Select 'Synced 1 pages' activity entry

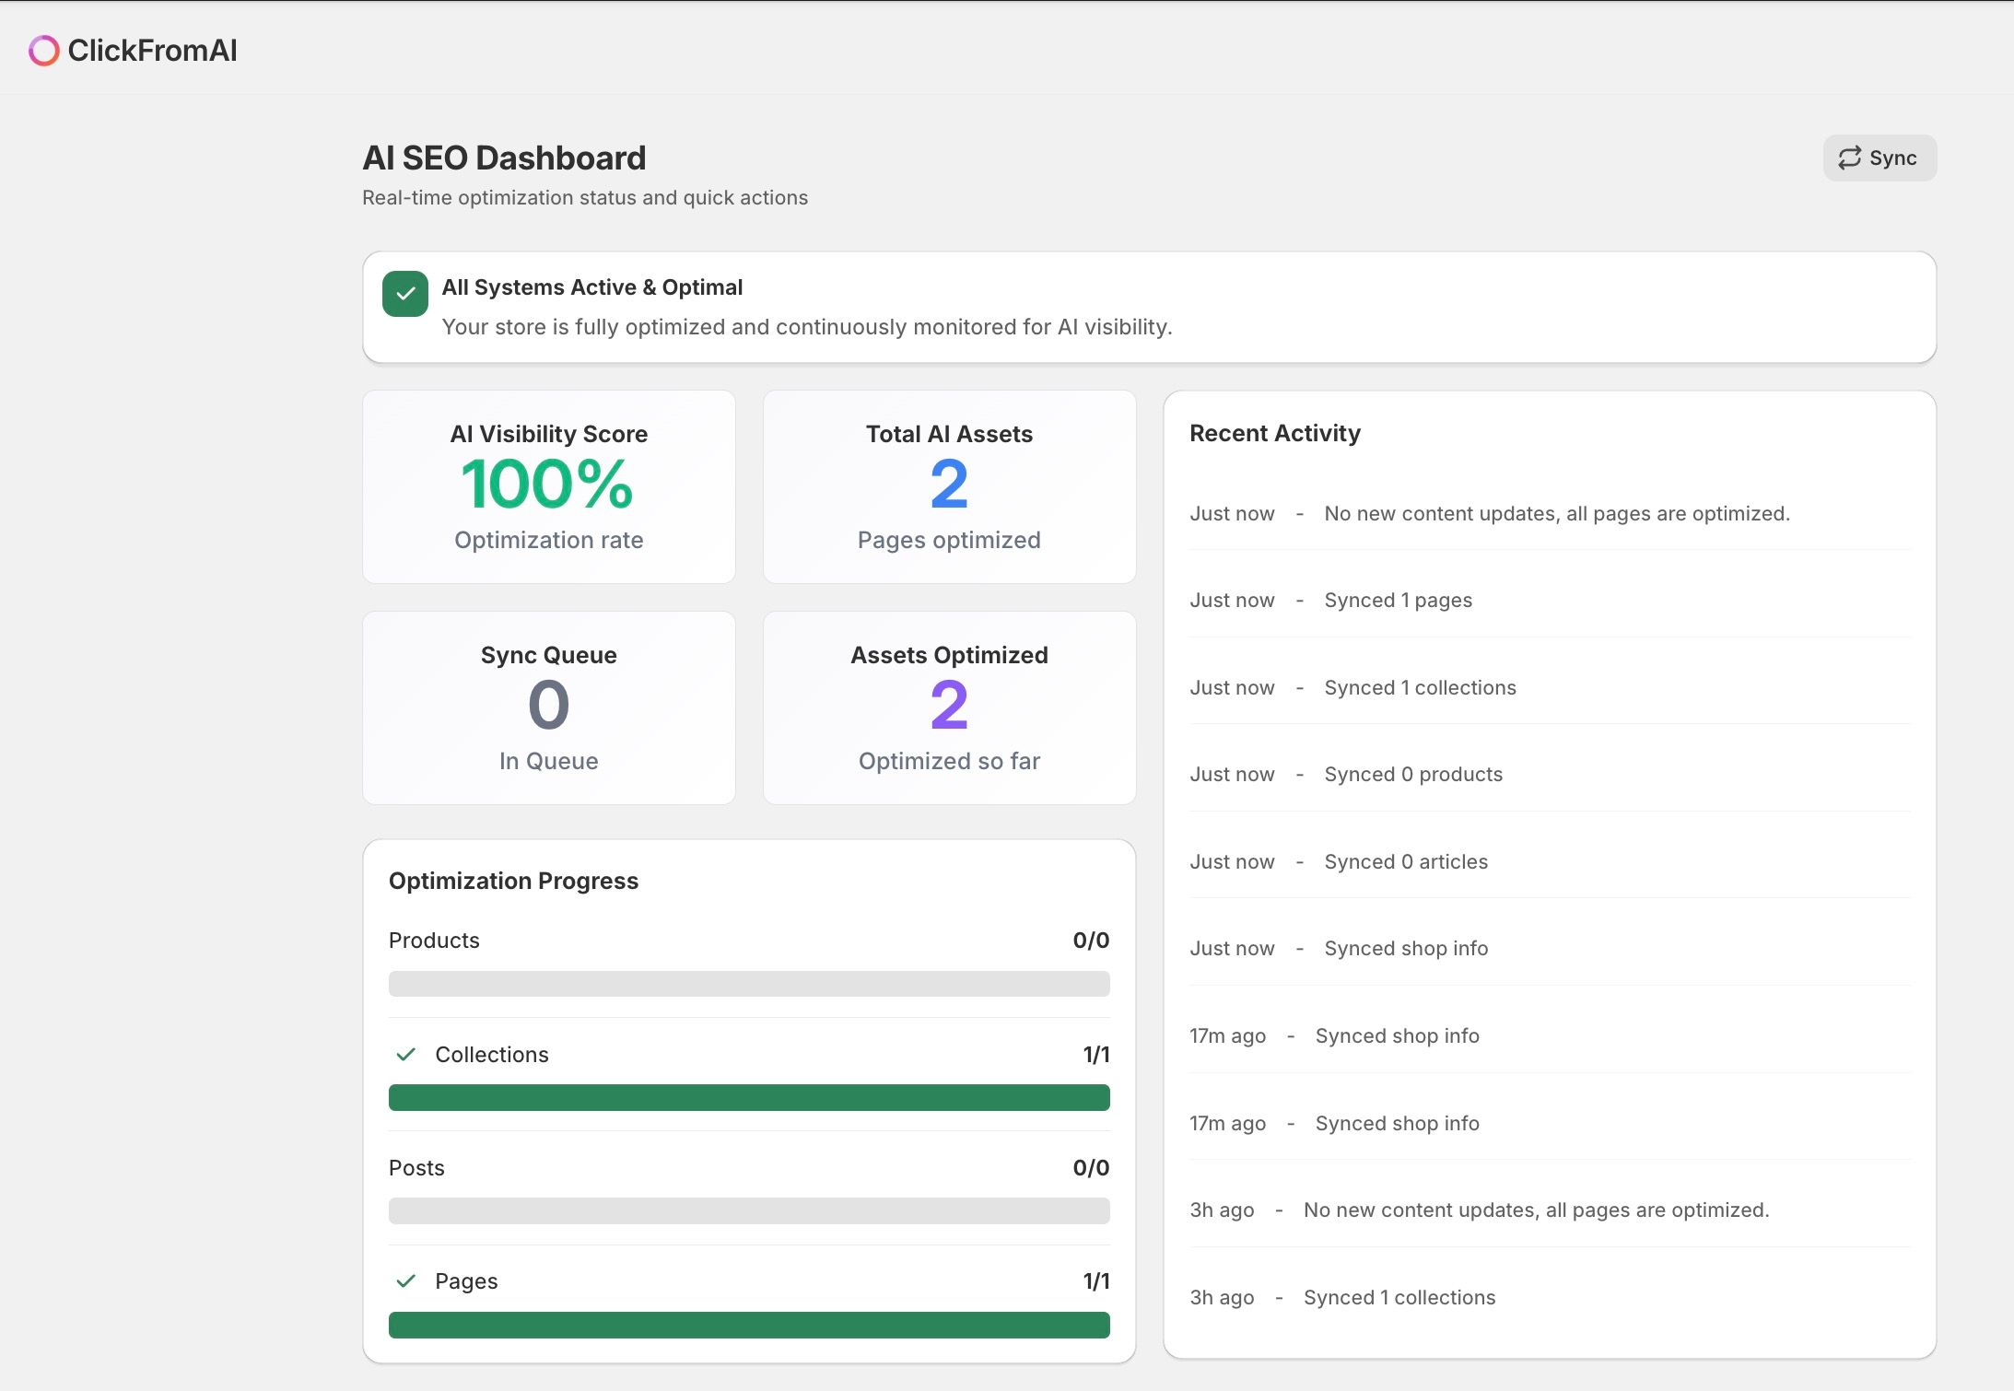(x=1550, y=601)
